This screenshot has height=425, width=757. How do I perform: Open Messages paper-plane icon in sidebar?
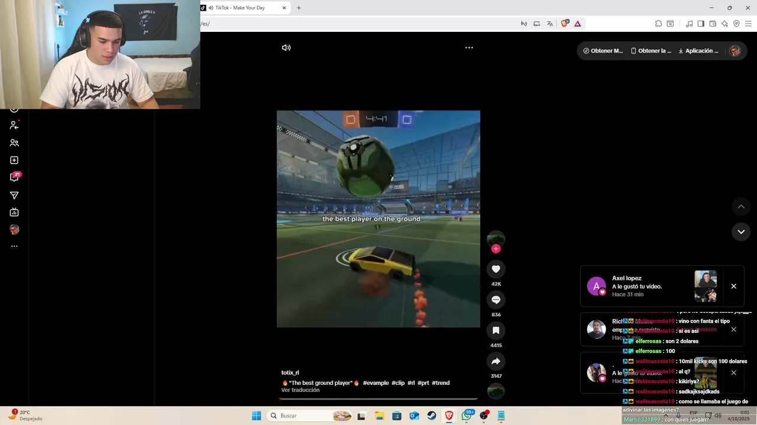tap(14, 195)
